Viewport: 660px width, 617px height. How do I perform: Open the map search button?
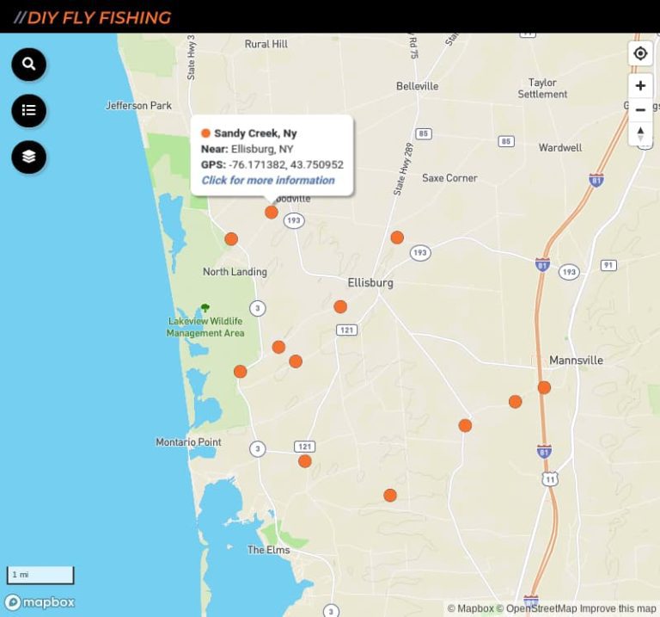[x=28, y=64]
